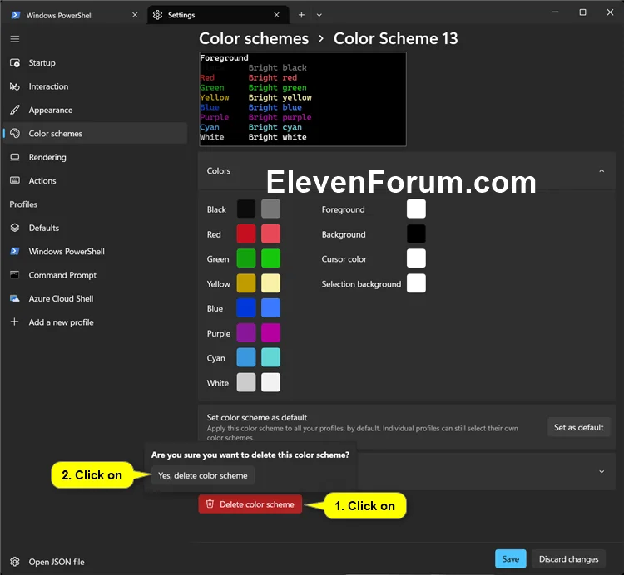Pick the Purple color swatch
The image size is (624, 575).
(x=246, y=333)
